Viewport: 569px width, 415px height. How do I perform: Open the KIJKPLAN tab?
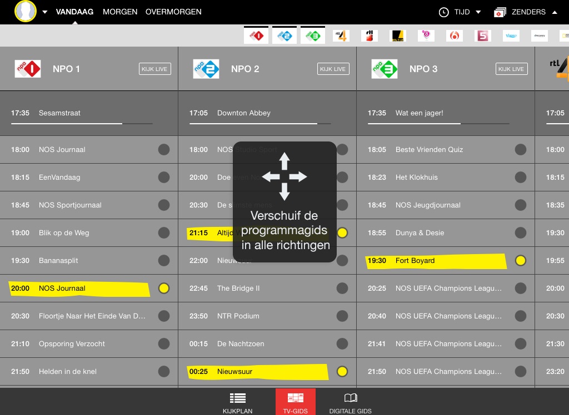tap(238, 402)
